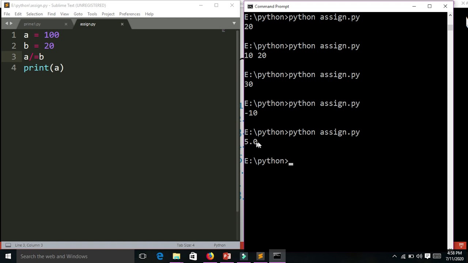The width and height of the screenshot is (468, 263).
Task: Open the Tab Size: 4 selector
Action: [186, 245]
